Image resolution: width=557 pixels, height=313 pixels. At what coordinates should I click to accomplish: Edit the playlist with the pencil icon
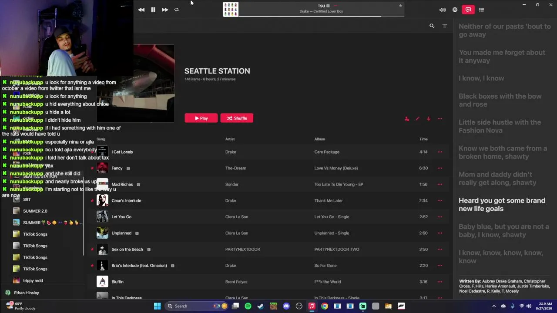(x=418, y=119)
